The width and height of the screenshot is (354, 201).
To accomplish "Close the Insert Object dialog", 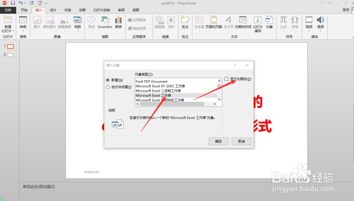I will (247, 65).
